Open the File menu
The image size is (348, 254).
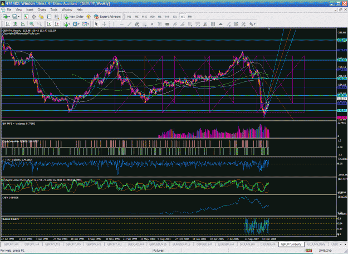point(9,10)
